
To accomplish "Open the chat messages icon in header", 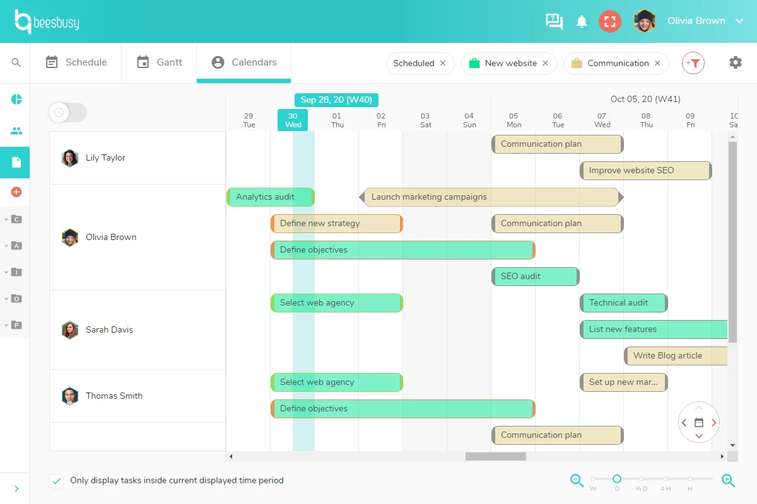I will [x=555, y=21].
